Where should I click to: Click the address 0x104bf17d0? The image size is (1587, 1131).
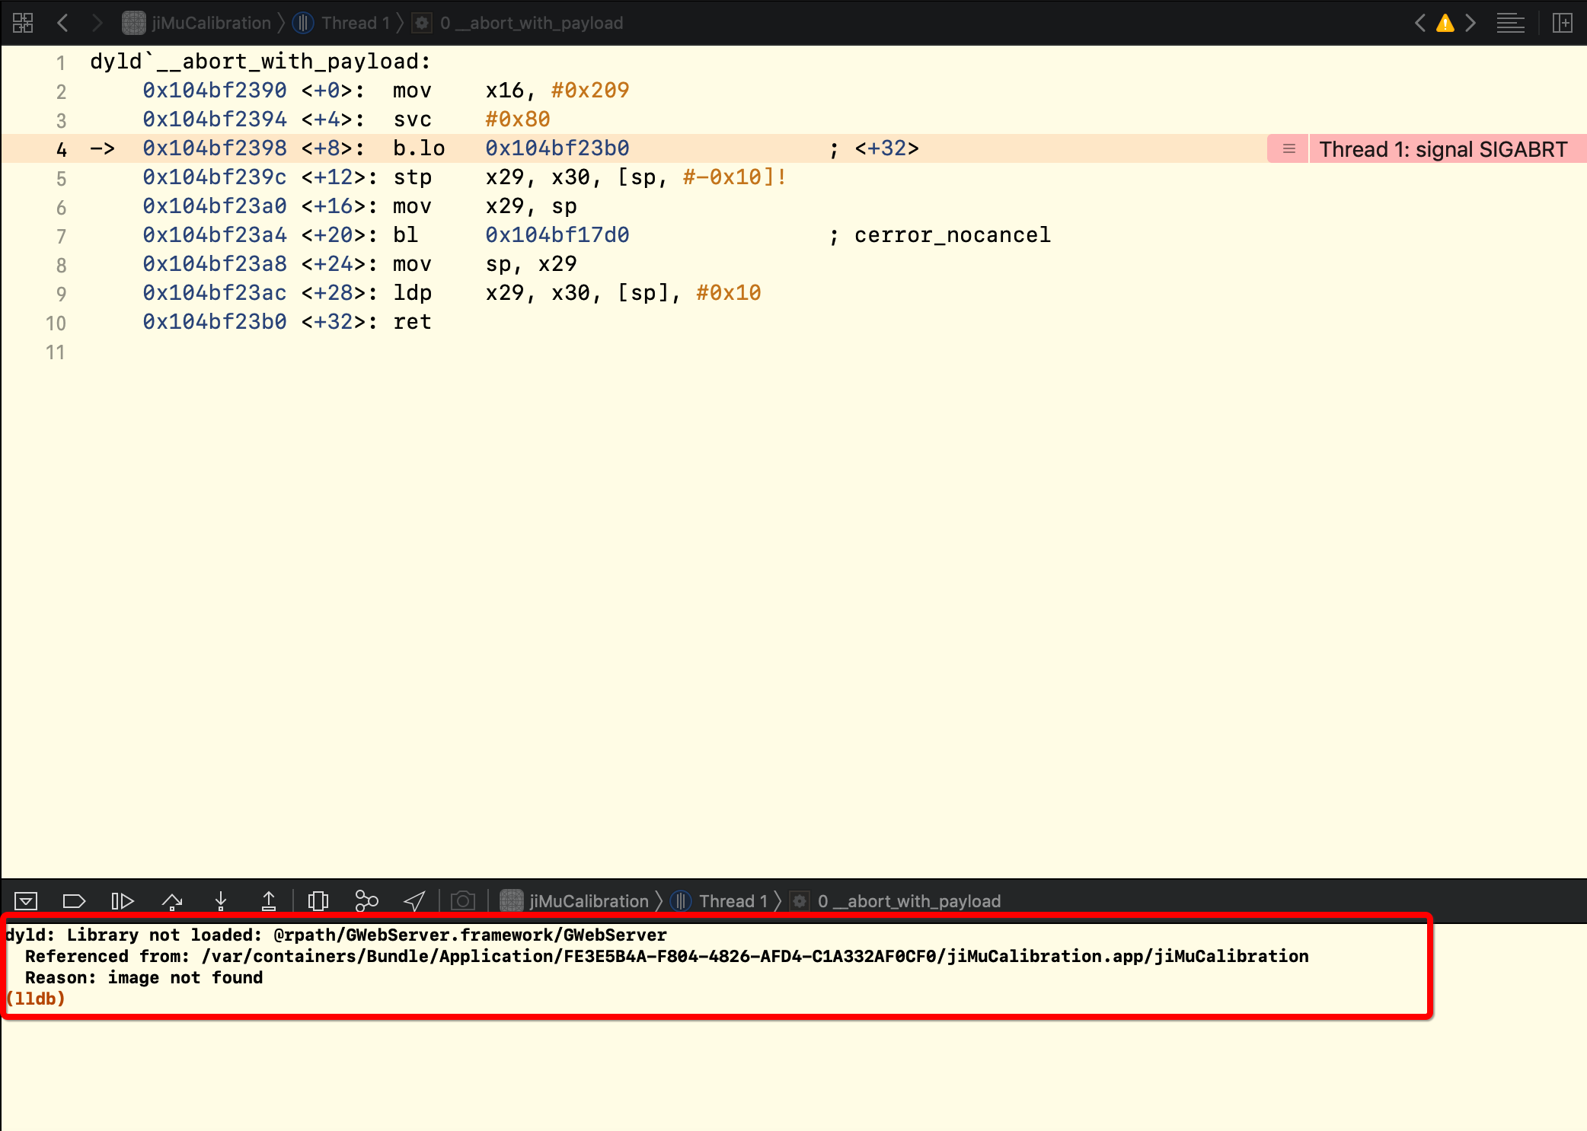[557, 235]
